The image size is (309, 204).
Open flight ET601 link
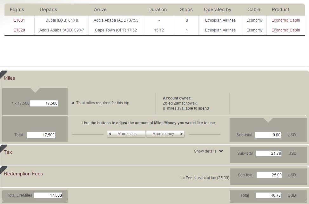(x=19, y=20)
